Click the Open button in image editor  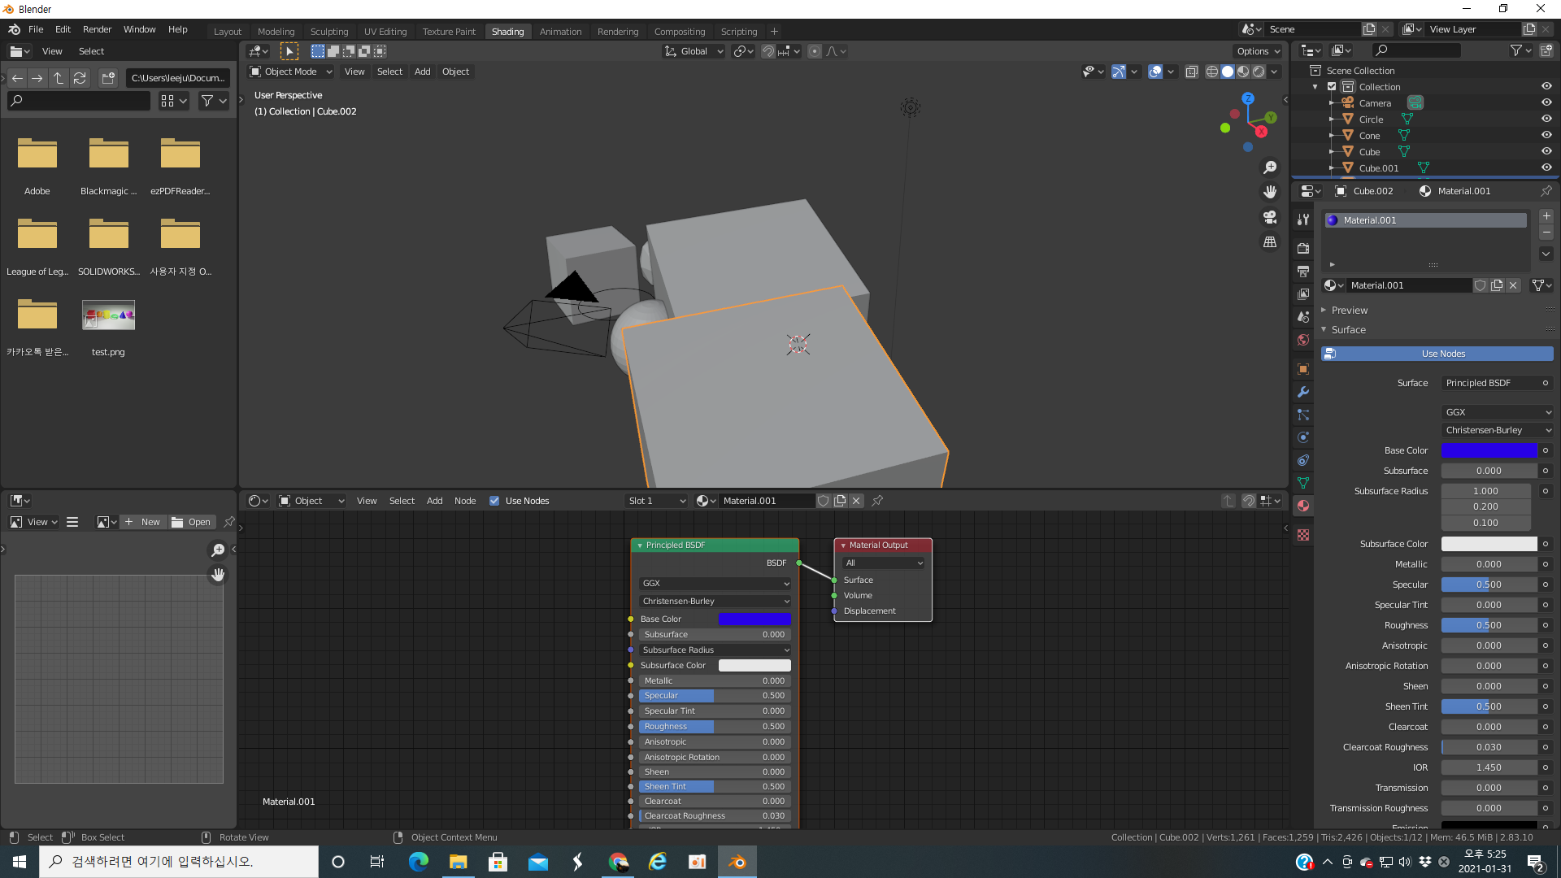pos(192,522)
